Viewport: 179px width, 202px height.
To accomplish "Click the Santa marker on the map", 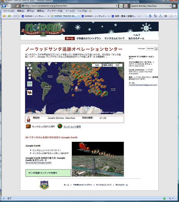I will pos(76,89).
